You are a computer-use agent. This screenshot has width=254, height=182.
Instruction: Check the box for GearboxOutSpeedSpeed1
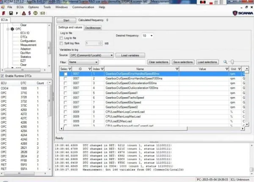click(x=65, y=93)
